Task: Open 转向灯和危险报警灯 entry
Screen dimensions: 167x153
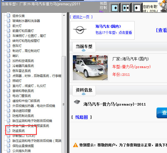Action: click(x=26, y=41)
